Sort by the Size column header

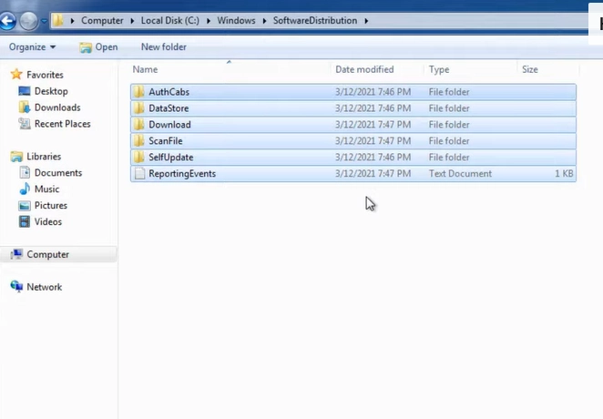530,69
